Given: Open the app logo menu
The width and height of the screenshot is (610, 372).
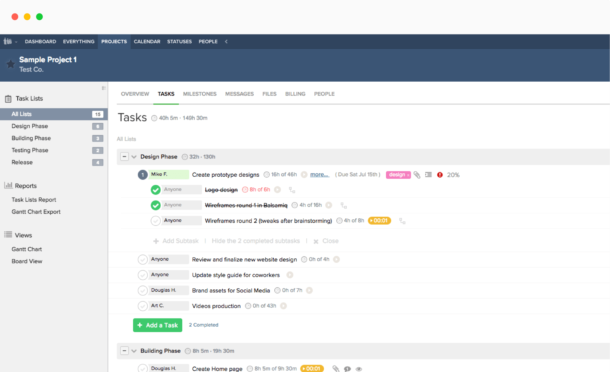Looking at the screenshot, I should (10, 41).
